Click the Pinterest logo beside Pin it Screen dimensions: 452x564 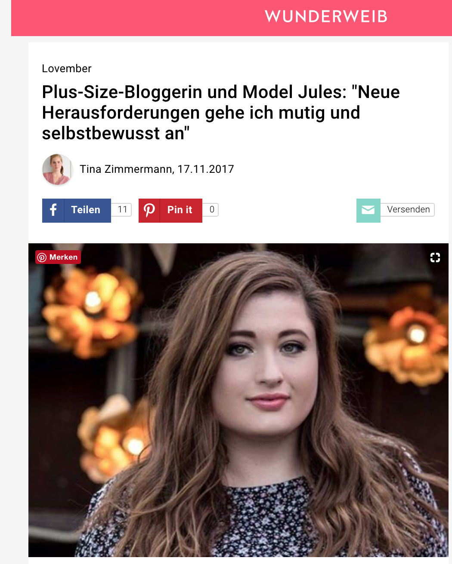149,210
